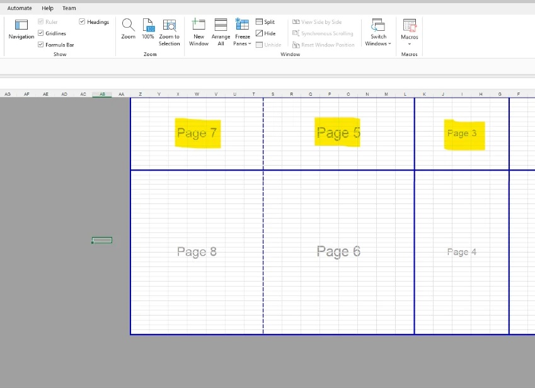Select column P header

point(330,94)
